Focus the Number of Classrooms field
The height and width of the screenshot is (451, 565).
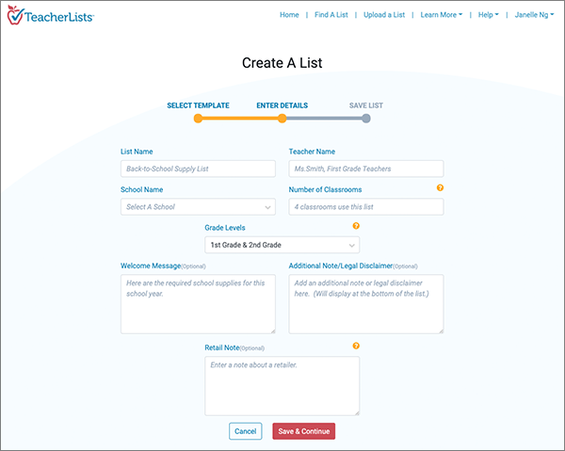(x=366, y=207)
